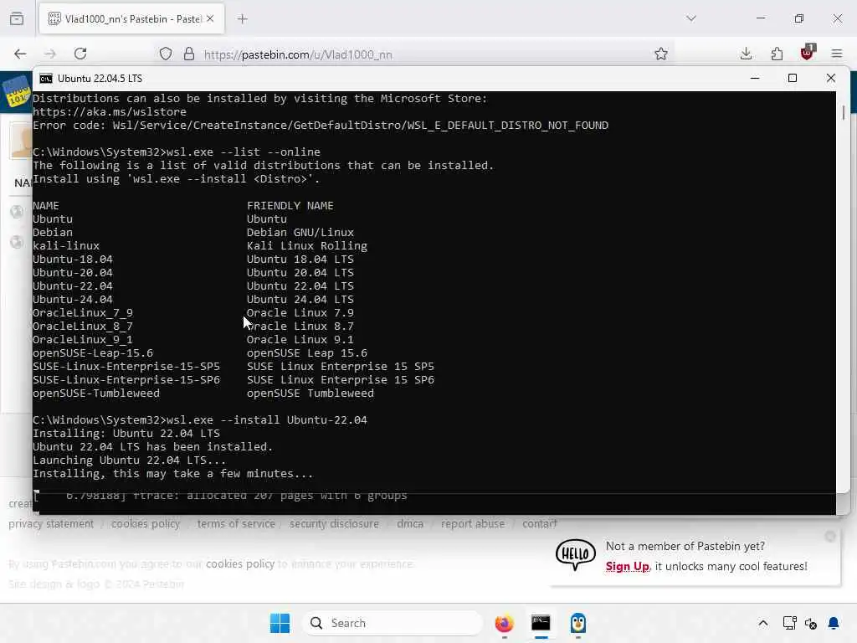Go back to previous page
This screenshot has height=643, width=857.
click(20, 54)
